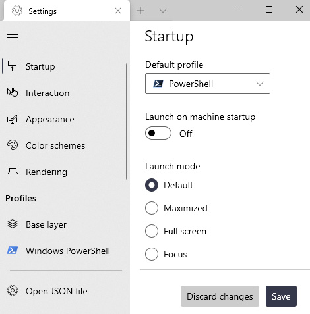Viewport: 310px width, 314px height.
Task: Open a new tab with plus button
Action: [140, 11]
